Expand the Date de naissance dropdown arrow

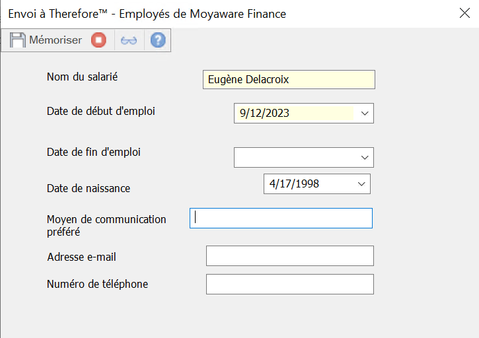[x=361, y=184]
